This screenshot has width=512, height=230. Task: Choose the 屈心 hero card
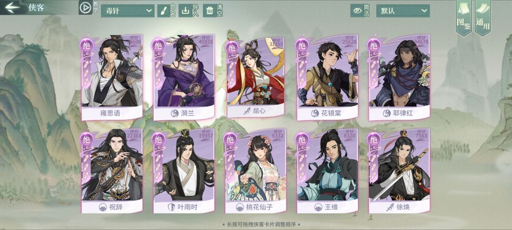(x=255, y=77)
